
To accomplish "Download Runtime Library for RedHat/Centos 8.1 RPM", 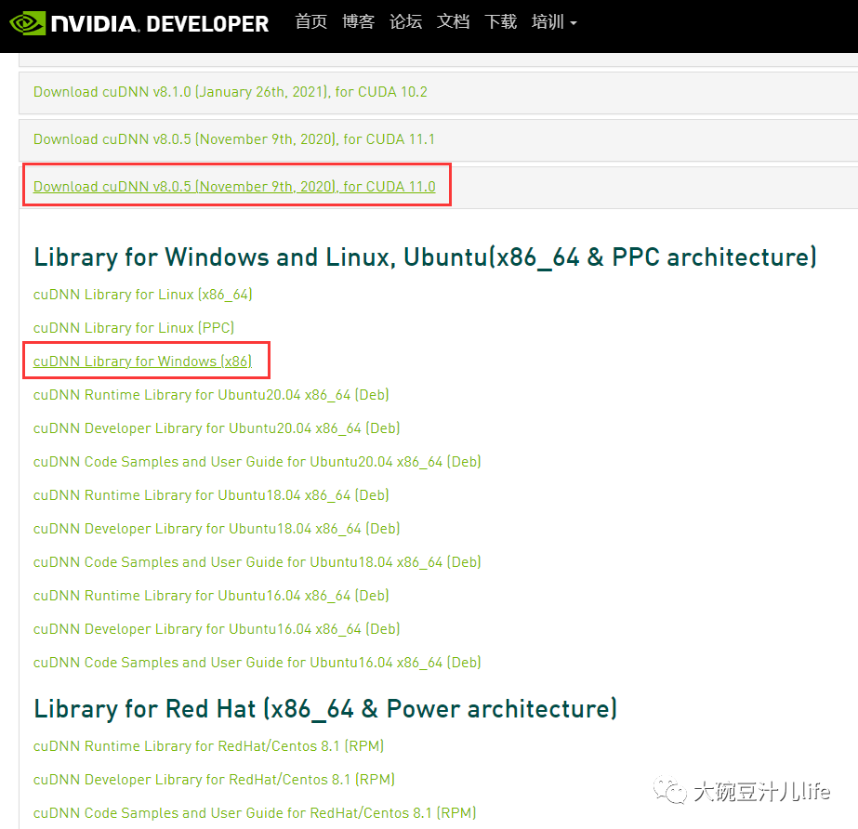I will [x=208, y=746].
